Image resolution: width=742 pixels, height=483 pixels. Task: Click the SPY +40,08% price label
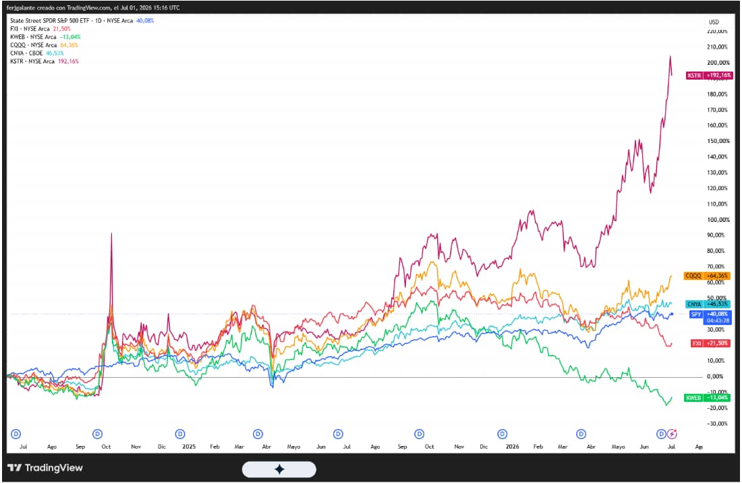tap(710, 314)
